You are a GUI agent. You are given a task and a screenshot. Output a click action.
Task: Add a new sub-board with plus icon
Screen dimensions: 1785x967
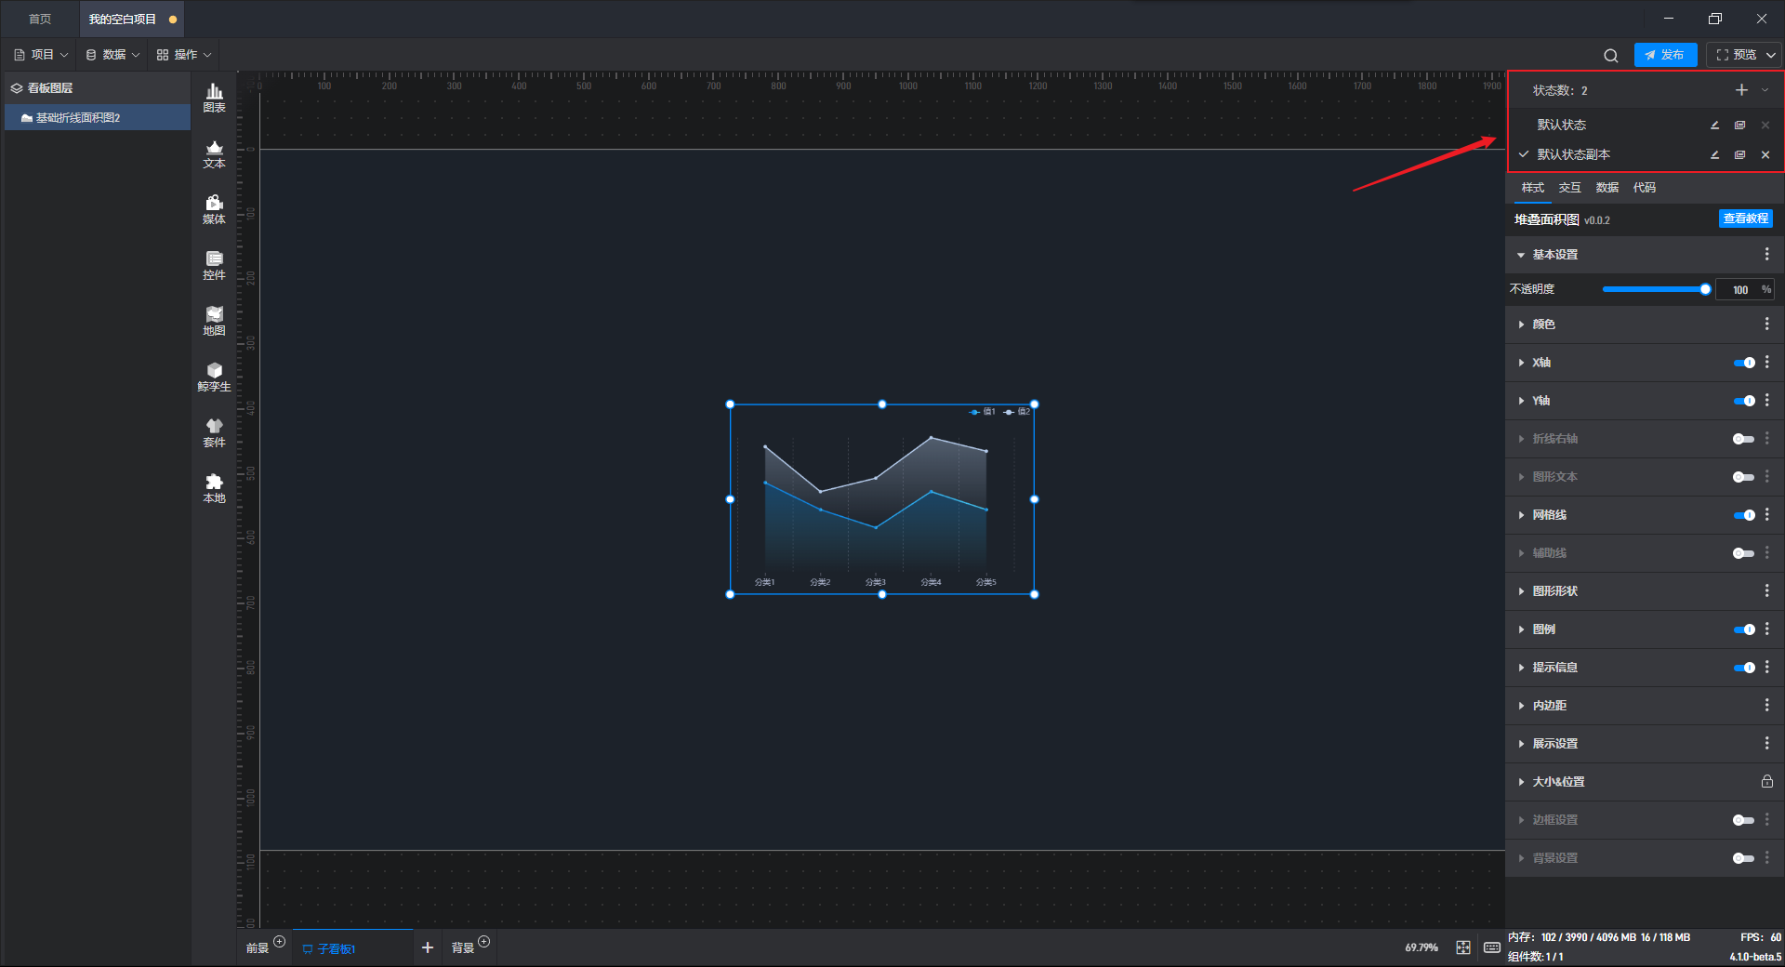[x=428, y=947]
